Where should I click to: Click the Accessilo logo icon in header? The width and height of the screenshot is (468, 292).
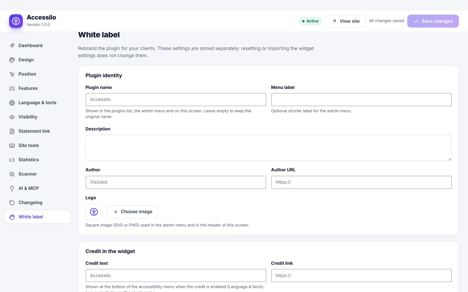[16, 21]
